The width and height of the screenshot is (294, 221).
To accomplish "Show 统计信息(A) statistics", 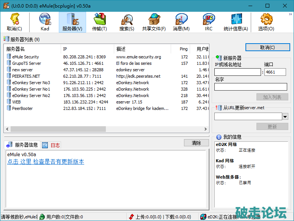I will click(236, 22).
